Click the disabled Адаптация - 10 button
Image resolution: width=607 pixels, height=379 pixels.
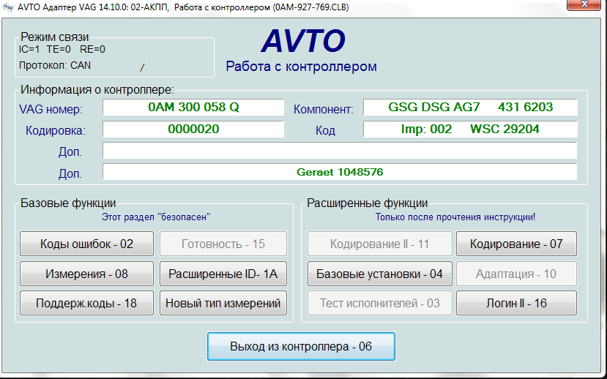pyautogui.click(x=516, y=274)
